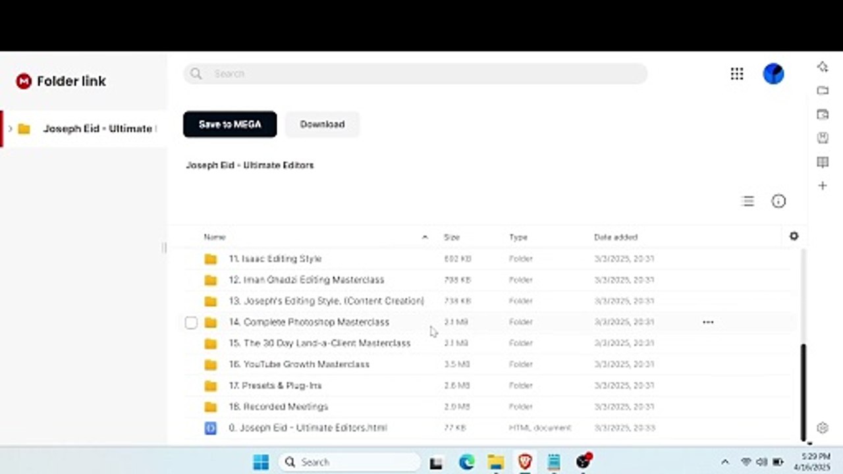Click folder icon of 12. Iman Ghadzi Masterclass
Screen dimensions: 843x474
210,280
